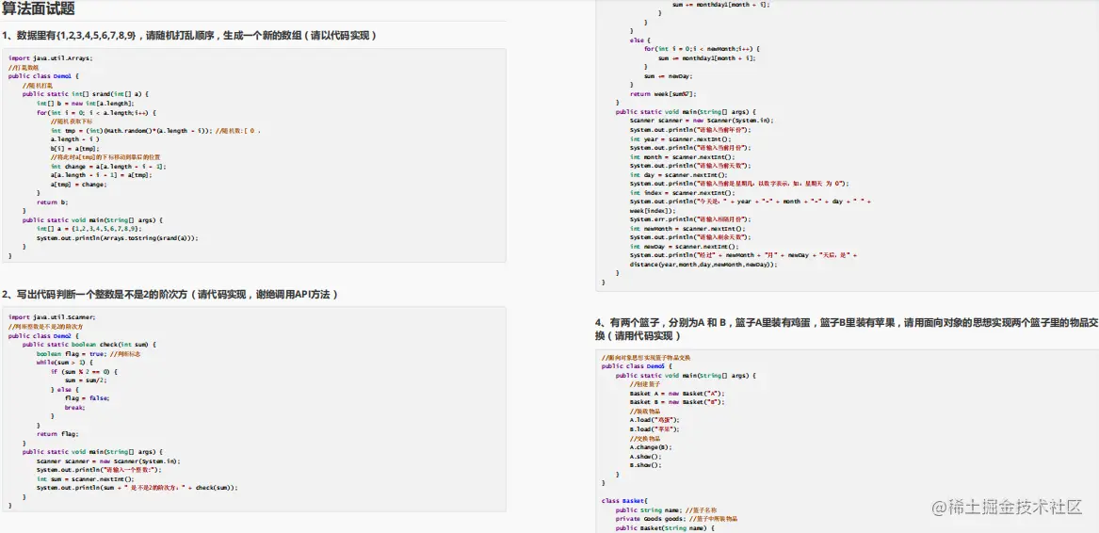1099x533 pixels.
Task: Click the line 'while(sum > 1) {'
Action: point(64,363)
